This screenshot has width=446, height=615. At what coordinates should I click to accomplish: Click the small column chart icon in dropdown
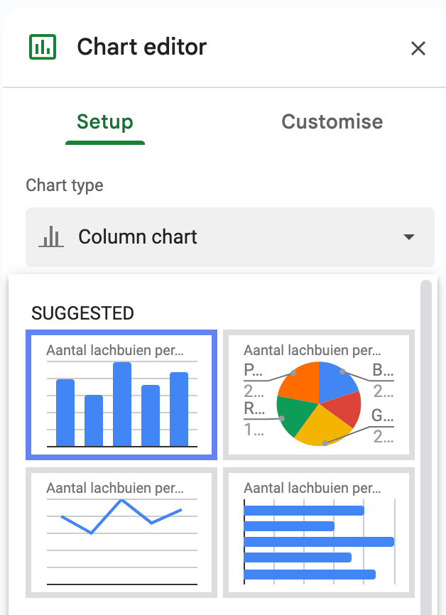(x=51, y=237)
